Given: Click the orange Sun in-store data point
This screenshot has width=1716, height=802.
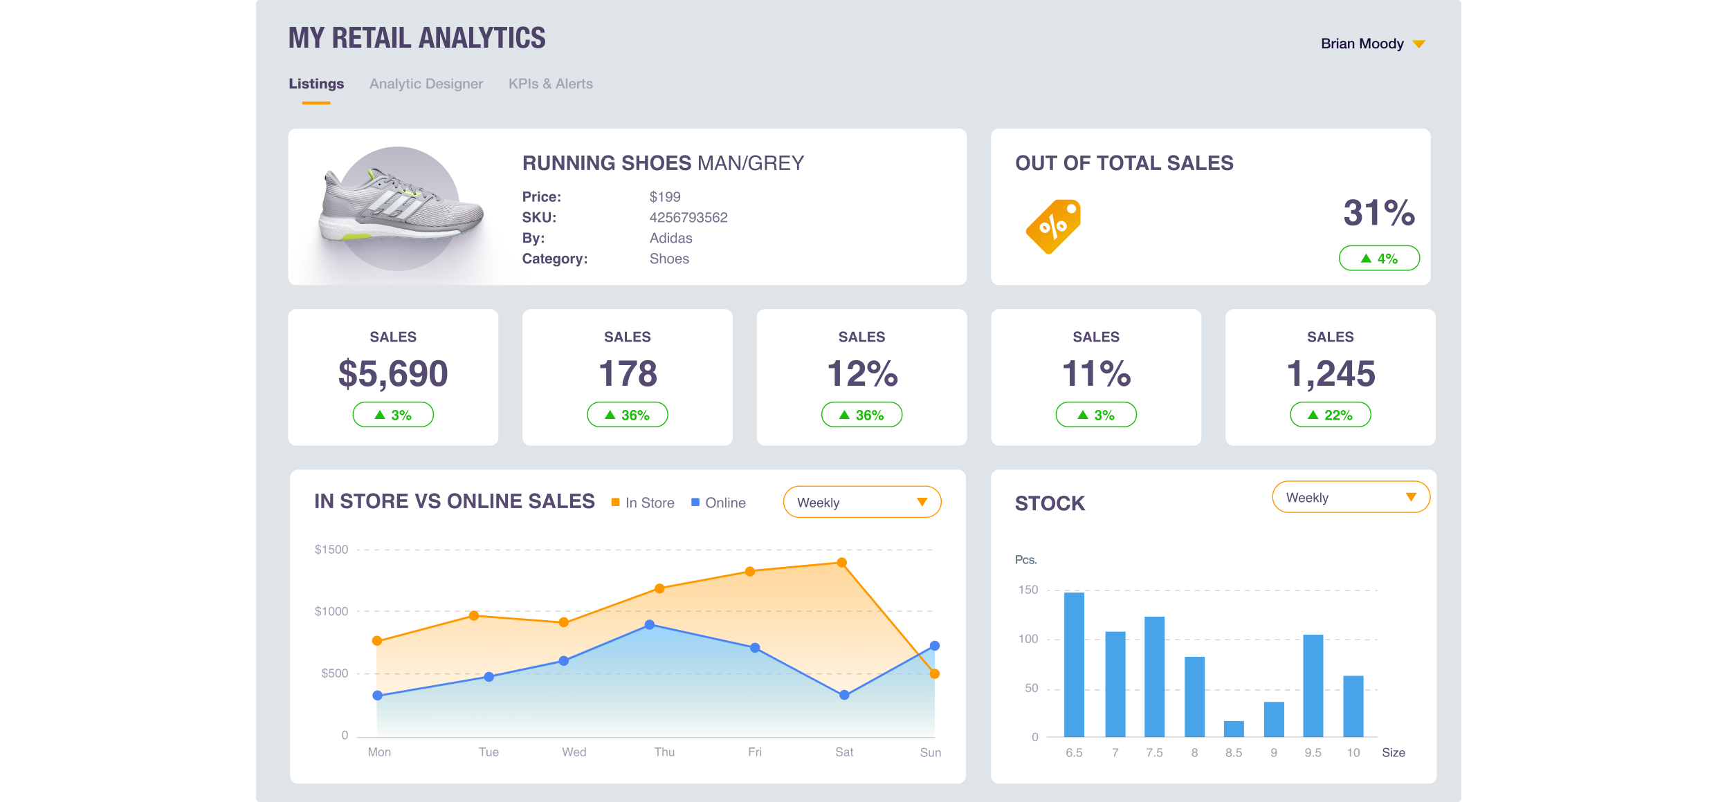Looking at the screenshot, I should coord(934,673).
